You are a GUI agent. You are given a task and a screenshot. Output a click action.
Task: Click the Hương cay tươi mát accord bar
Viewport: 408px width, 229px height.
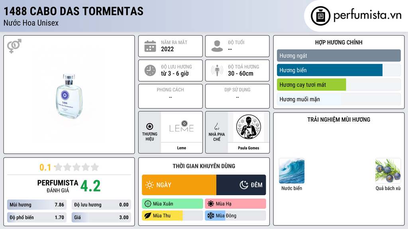[339, 85]
